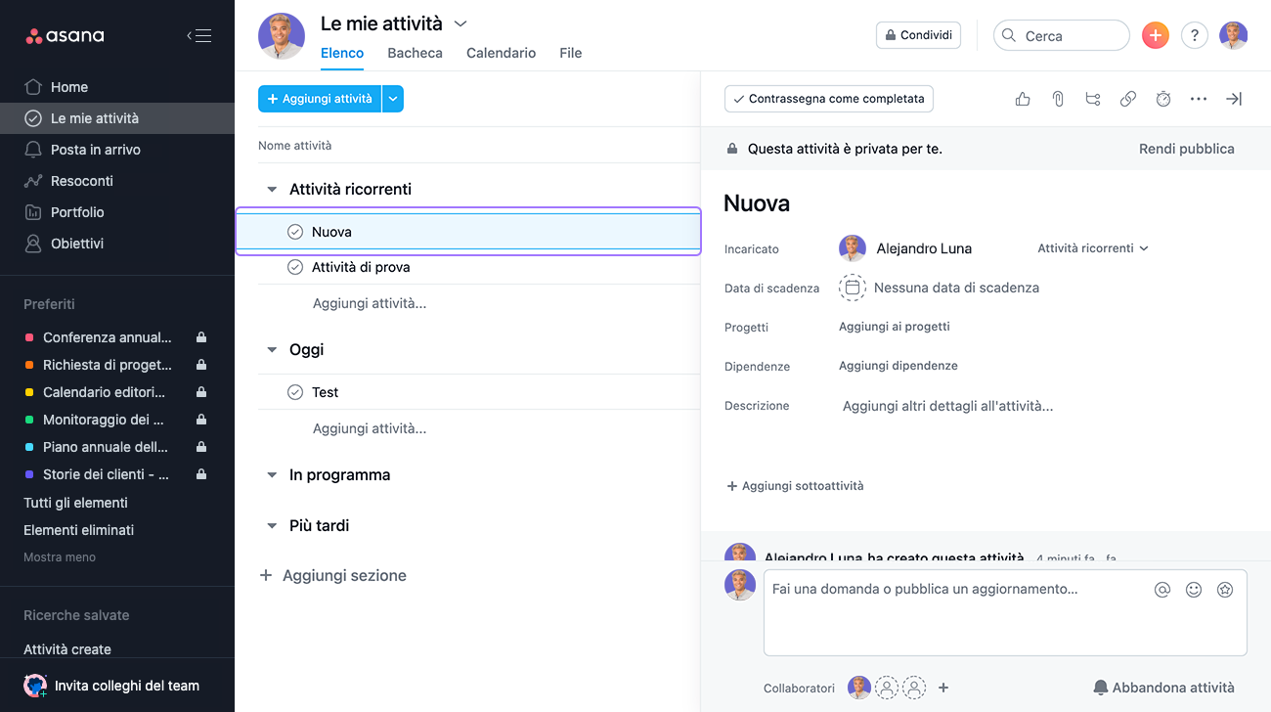Collapse the Attività ricorrenti section
Image resolution: width=1271 pixels, height=712 pixels.
272,189
